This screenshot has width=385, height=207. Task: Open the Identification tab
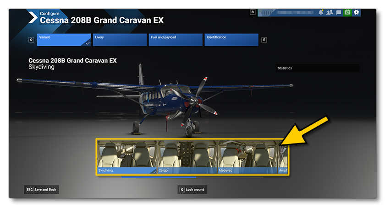click(x=231, y=40)
